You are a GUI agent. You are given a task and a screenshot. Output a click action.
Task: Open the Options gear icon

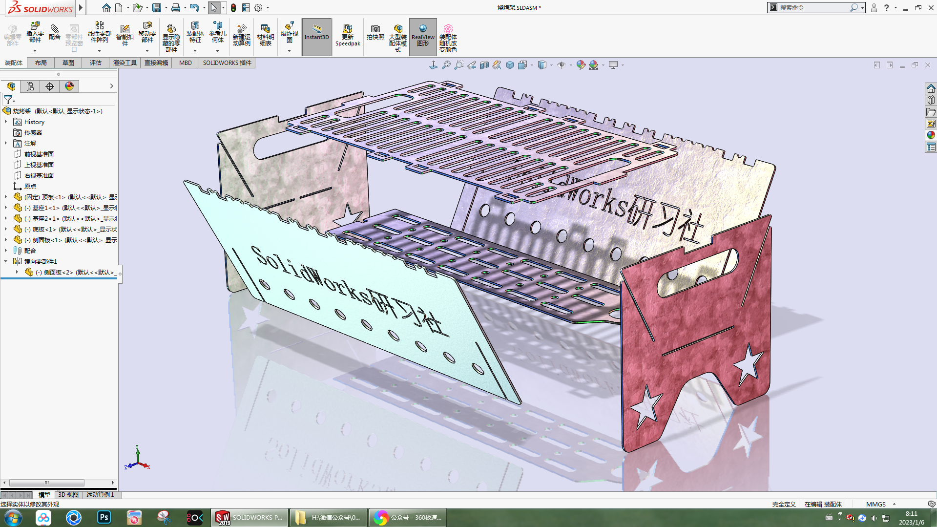point(258,7)
